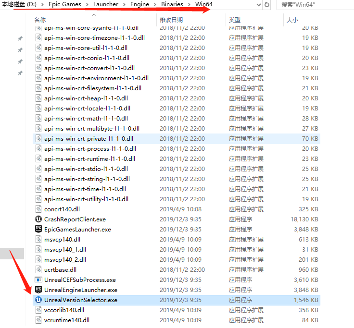Click the refresh button beside address bar
Image resolution: width=354 pixels, height=328 pixels.
tap(267, 4)
